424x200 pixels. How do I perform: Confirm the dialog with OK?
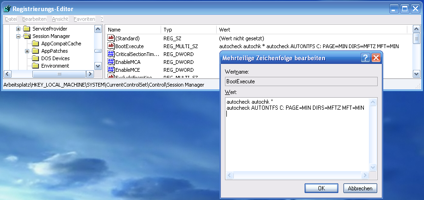[x=321, y=188]
